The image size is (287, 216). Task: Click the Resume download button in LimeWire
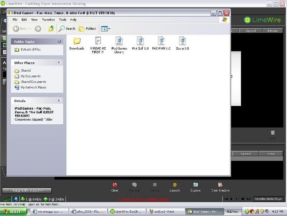pos(134,187)
